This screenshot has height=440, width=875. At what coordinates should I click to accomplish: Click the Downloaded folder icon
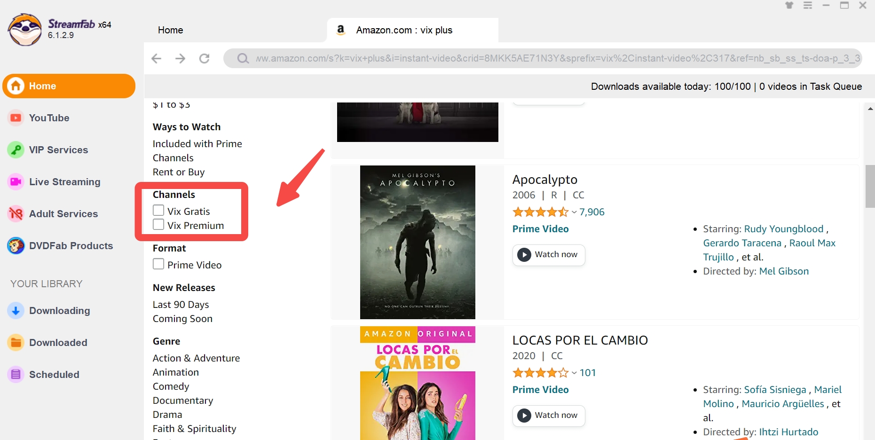click(16, 342)
